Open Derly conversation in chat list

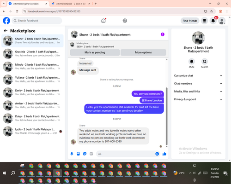pos(32,92)
